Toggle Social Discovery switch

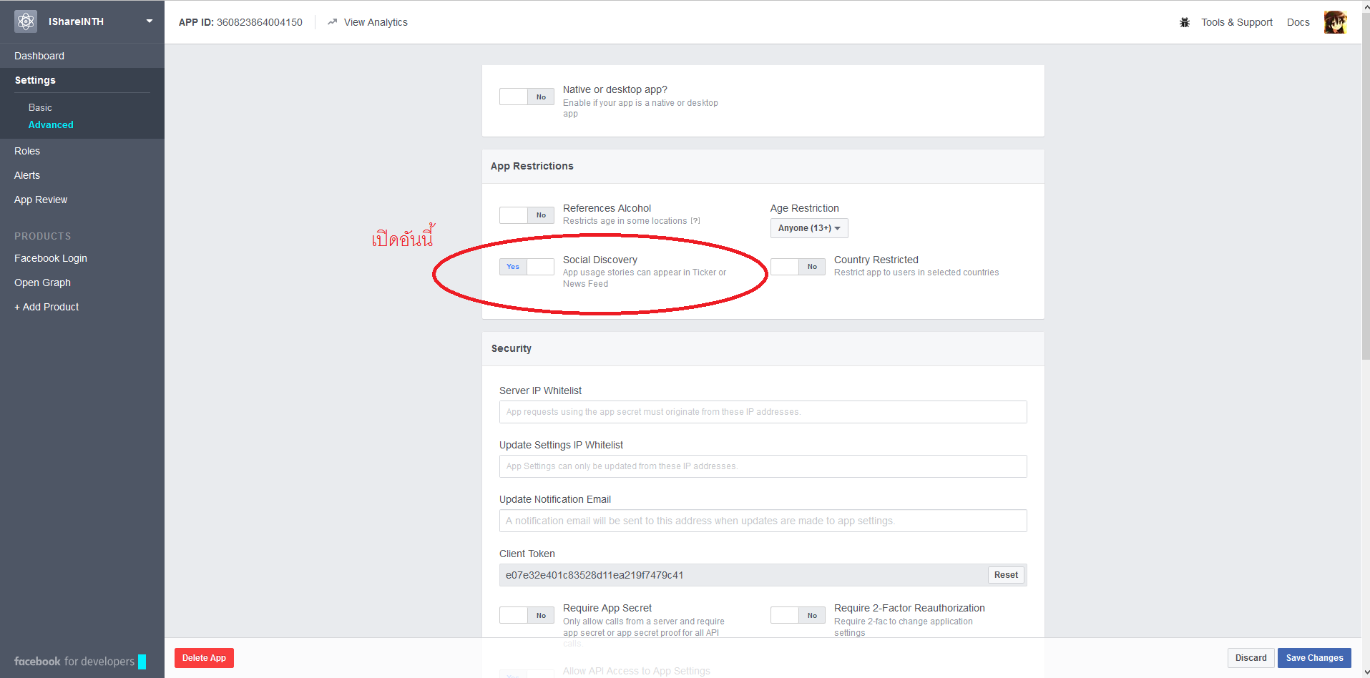[x=527, y=267]
